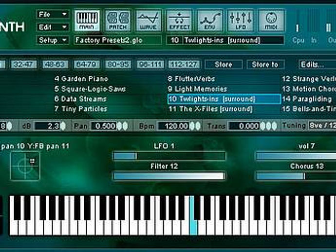This screenshot has width=336, height=252.
Task: Select preset bank tab 48-63
Action: coord(55,64)
